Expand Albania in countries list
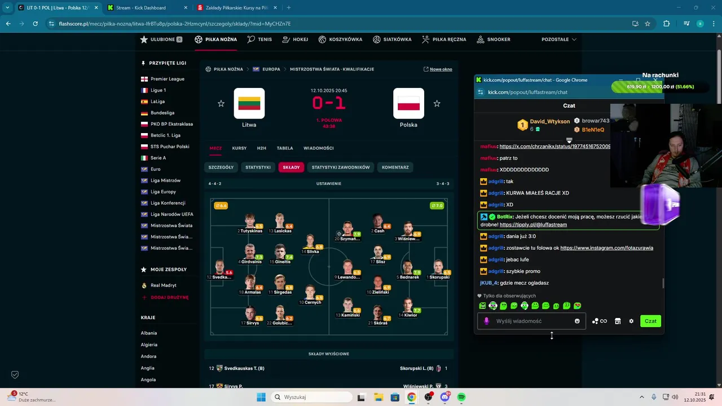This screenshot has height=406, width=722. 149,333
